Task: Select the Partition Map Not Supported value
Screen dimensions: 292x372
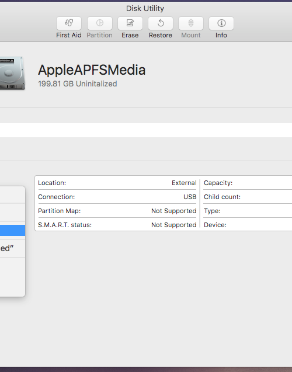Action: click(173, 211)
